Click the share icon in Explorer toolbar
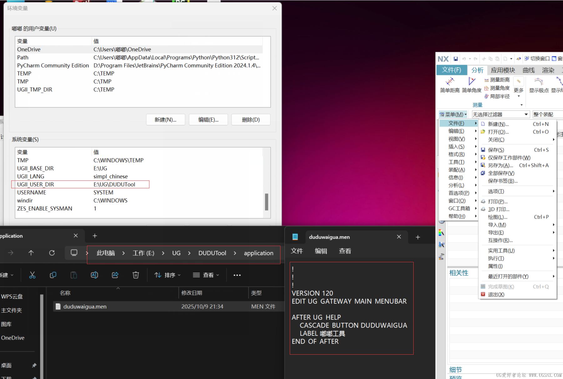 click(x=115, y=275)
